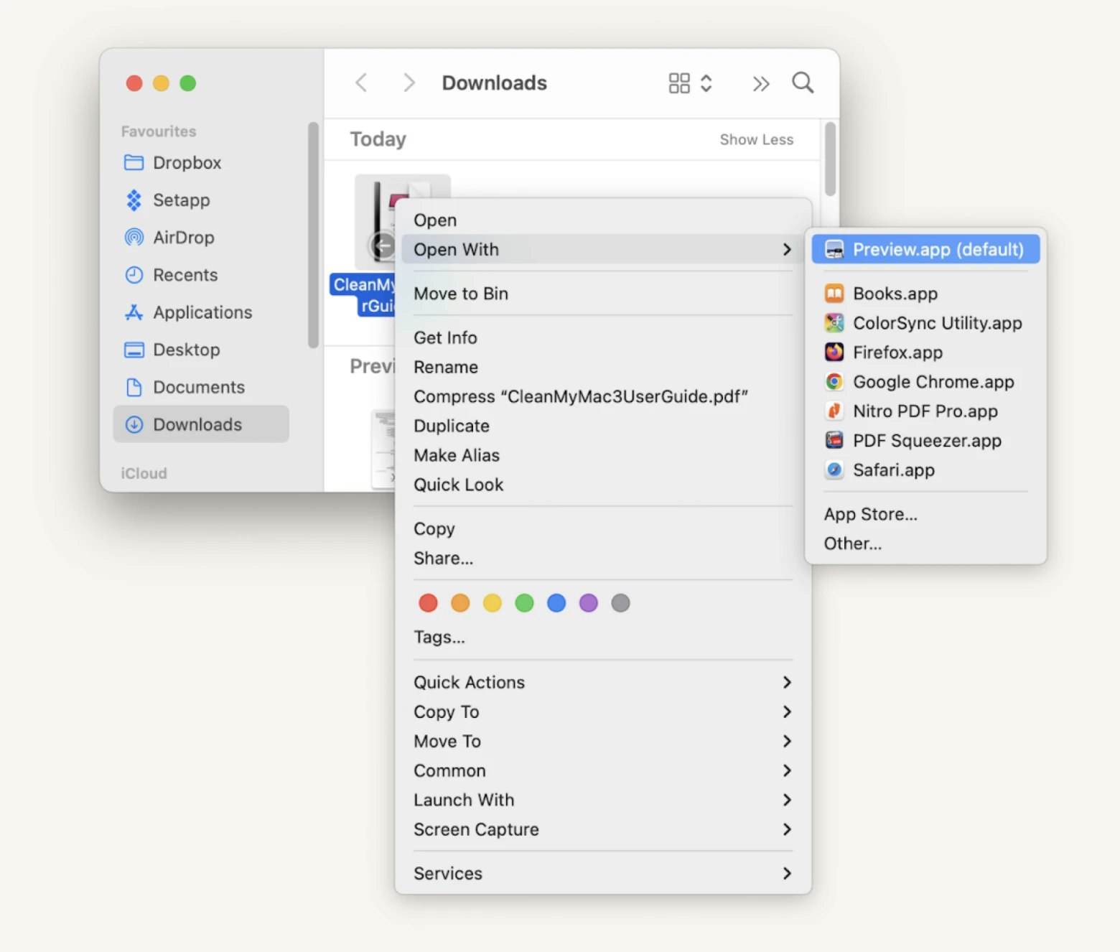1120x952 pixels.
Task: Show more toolbar items with double chevron
Action: pyautogui.click(x=761, y=84)
